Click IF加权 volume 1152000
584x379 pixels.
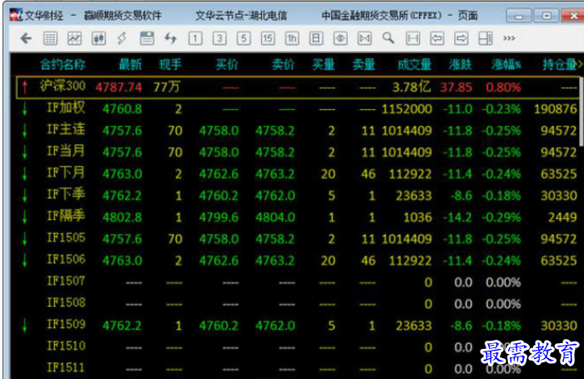407,109
